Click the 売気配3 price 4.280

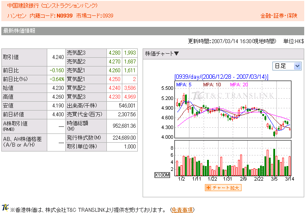pyautogui.click(x=114, y=53)
